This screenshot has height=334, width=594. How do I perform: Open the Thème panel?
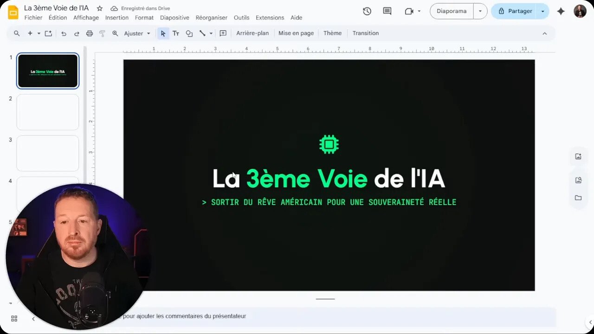tap(332, 33)
